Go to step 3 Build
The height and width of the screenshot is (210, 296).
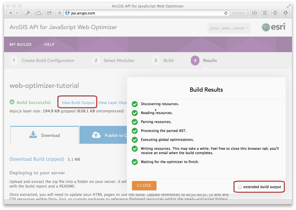coord(162,60)
